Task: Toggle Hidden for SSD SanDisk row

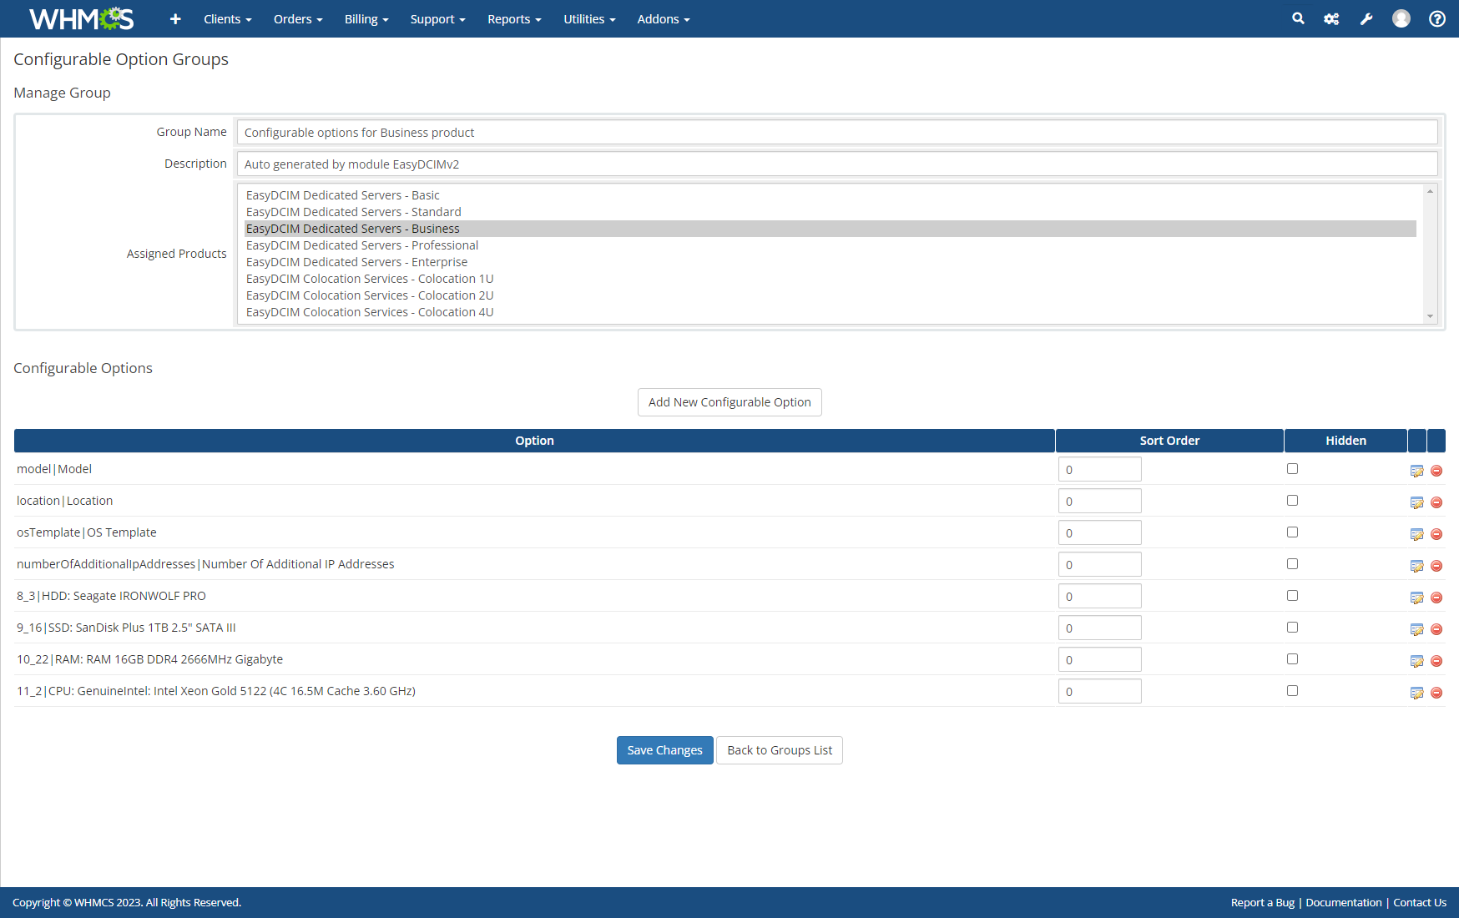Action: (x=1292, y=628)
